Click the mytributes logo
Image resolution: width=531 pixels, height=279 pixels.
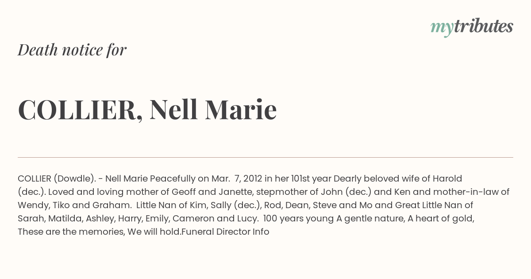(x=472, y=27)
